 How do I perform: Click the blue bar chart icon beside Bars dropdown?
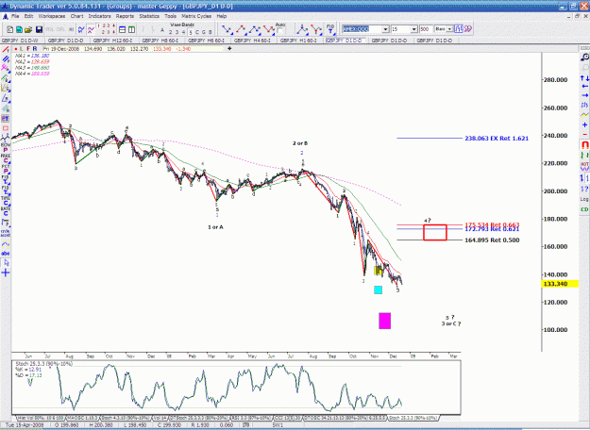(458, 29)
